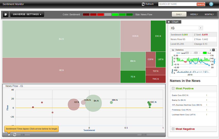Open Exelon Corp (EXC.N) in Most Positive
The height and width of the screenshot is (139, 219).
coord(193,95)
